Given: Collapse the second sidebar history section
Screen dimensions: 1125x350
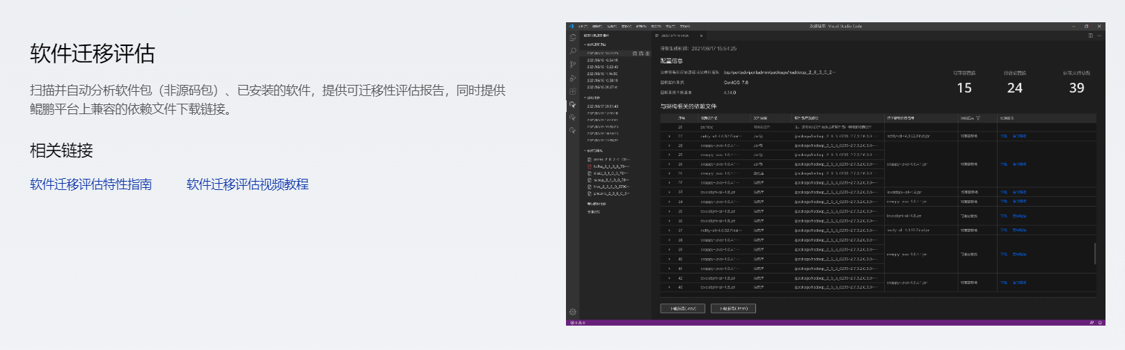Looking at the screenshot, I should (592, 98).
